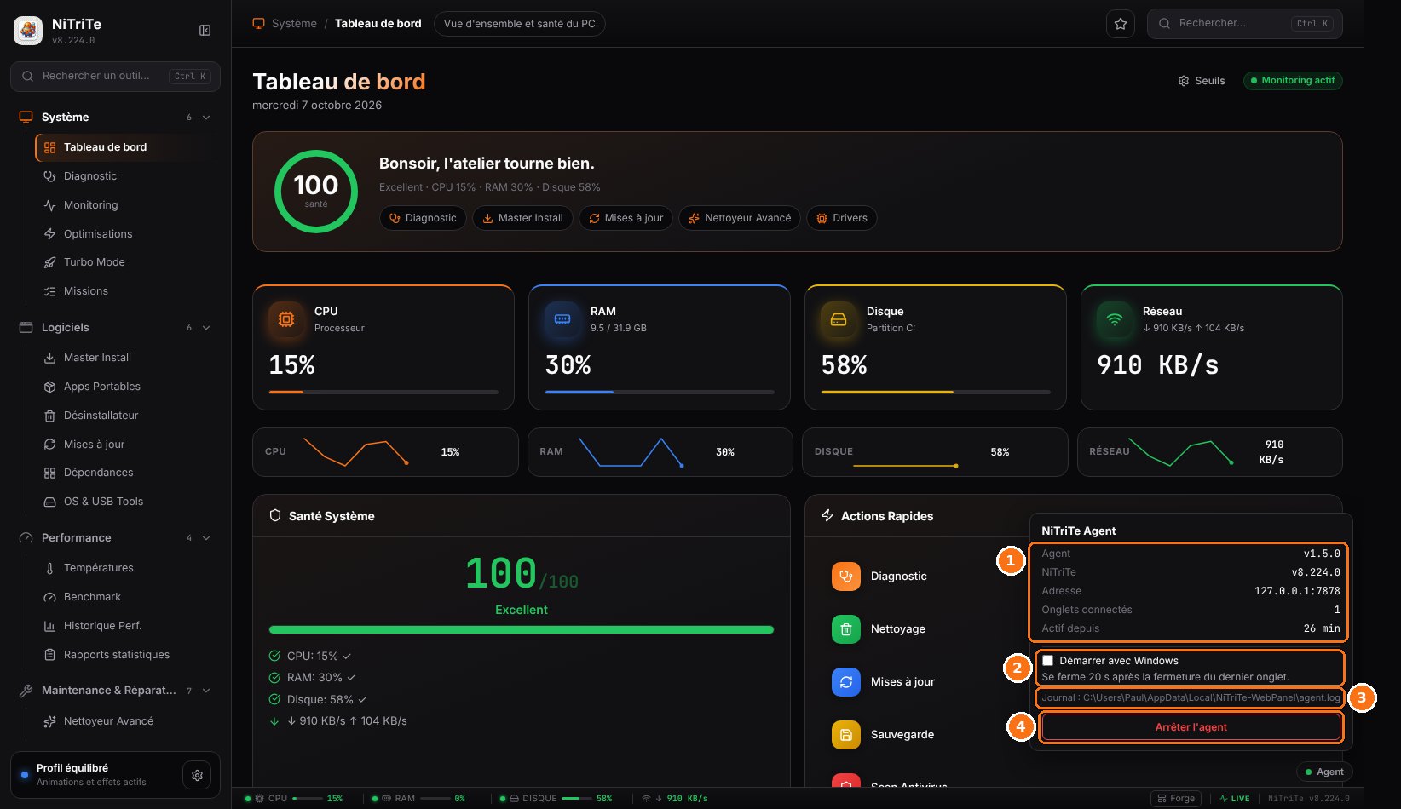Click the Profil équilibré label
The height and width of the screenshot is (809, 1401).
[x=72, y=768]
